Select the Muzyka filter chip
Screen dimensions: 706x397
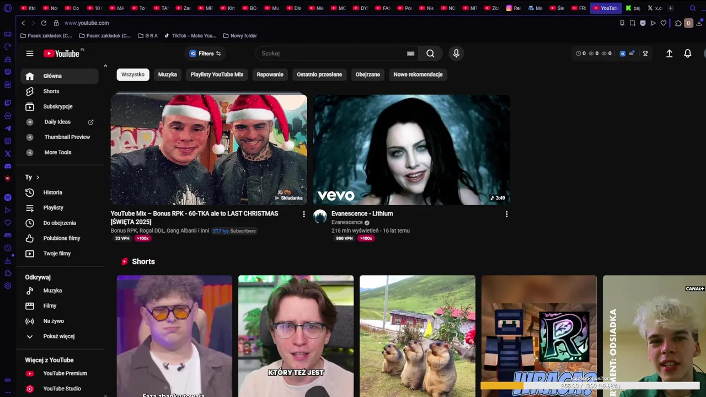pyautogui.click(x=168, y=74)
